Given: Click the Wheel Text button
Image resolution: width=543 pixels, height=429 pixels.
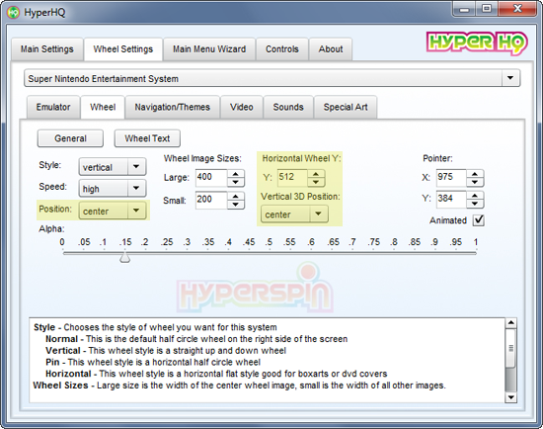Looking at the screenshot, I should point(147,138).
